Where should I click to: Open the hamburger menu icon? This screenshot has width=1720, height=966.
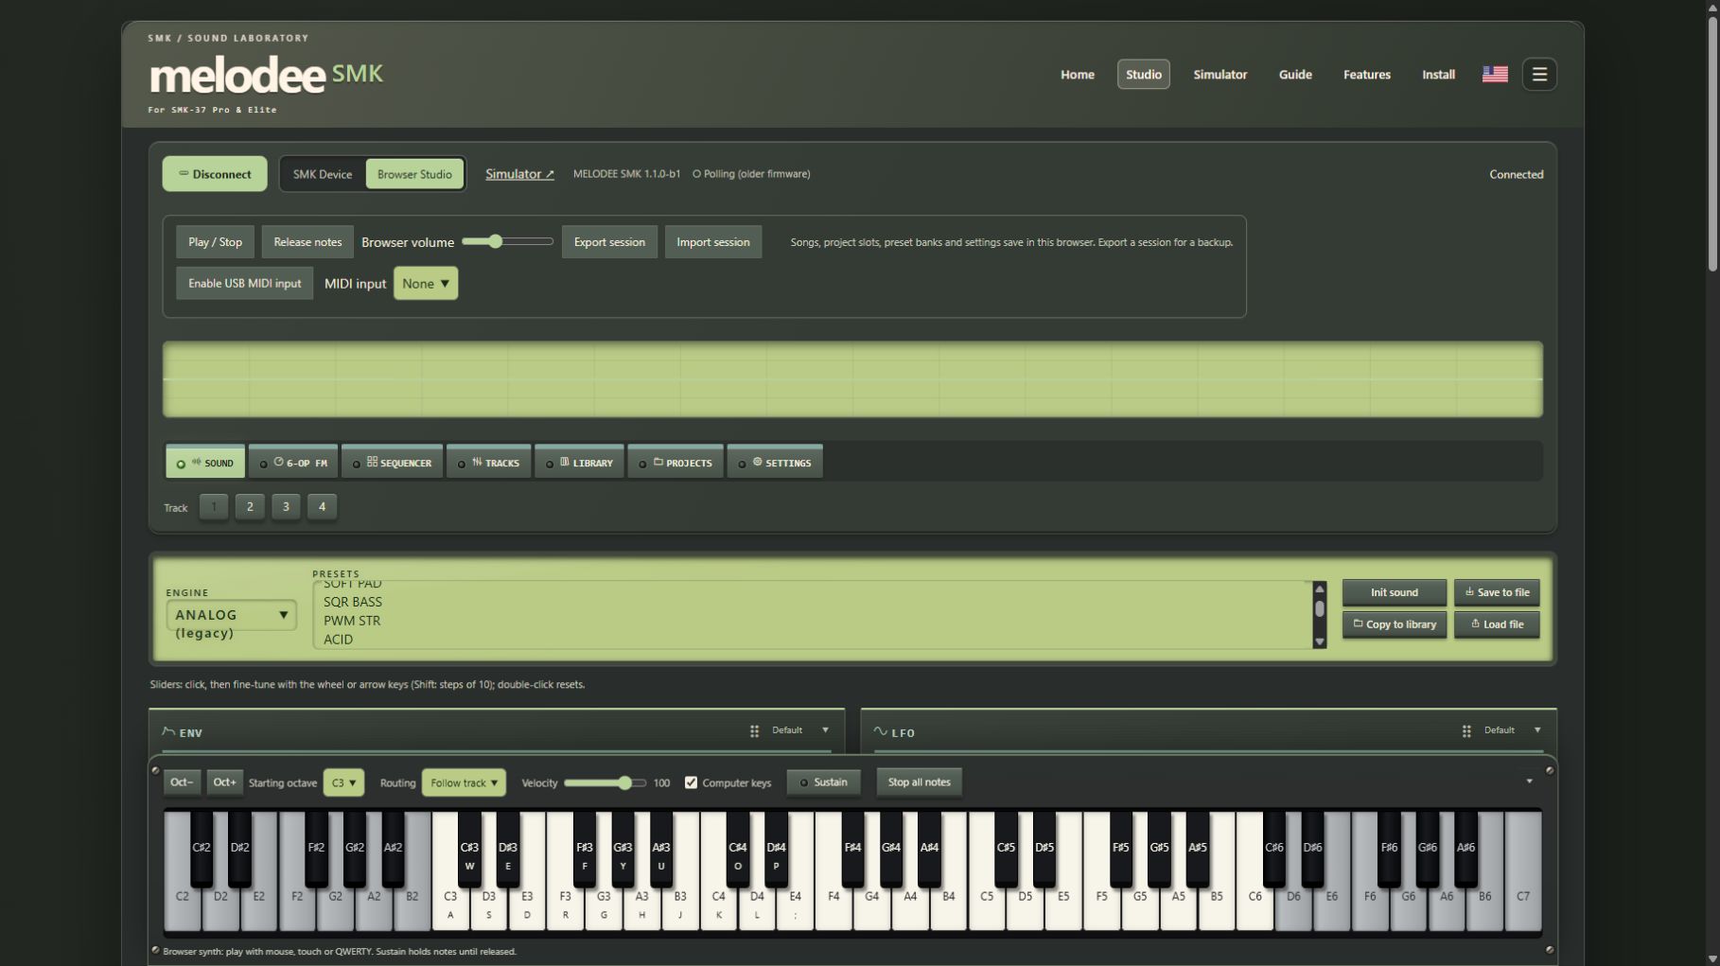(1539, 74)
